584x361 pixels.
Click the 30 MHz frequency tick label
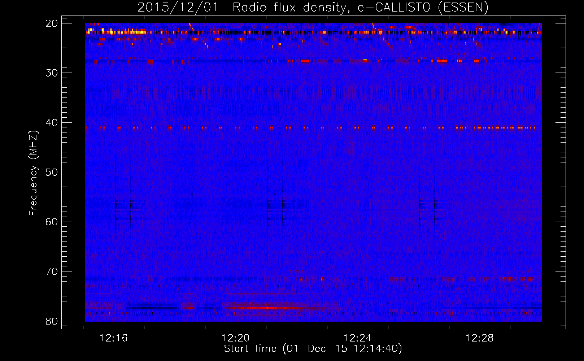click(x=52, y=73)
